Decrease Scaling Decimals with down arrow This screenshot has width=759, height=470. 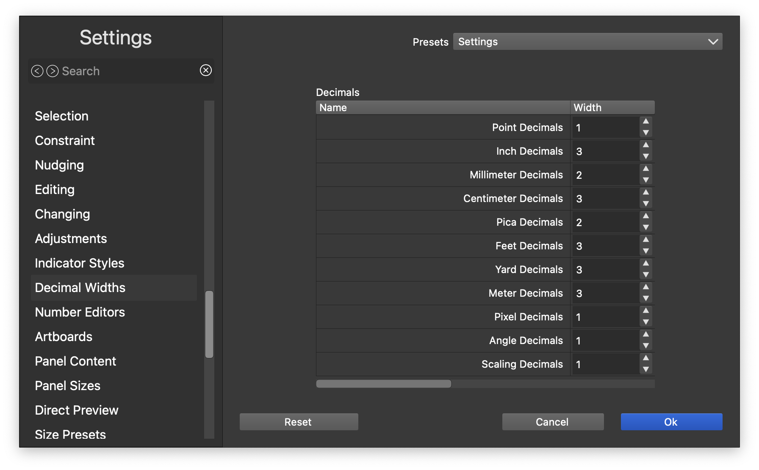[646, 369]
